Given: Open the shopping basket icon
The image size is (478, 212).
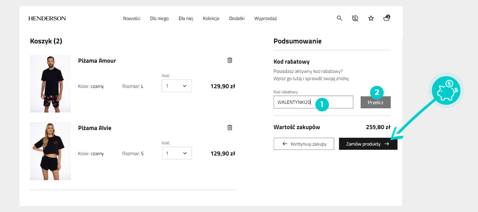Looking at the screenshot, I should pyautogui.click(x=386, y=18).
